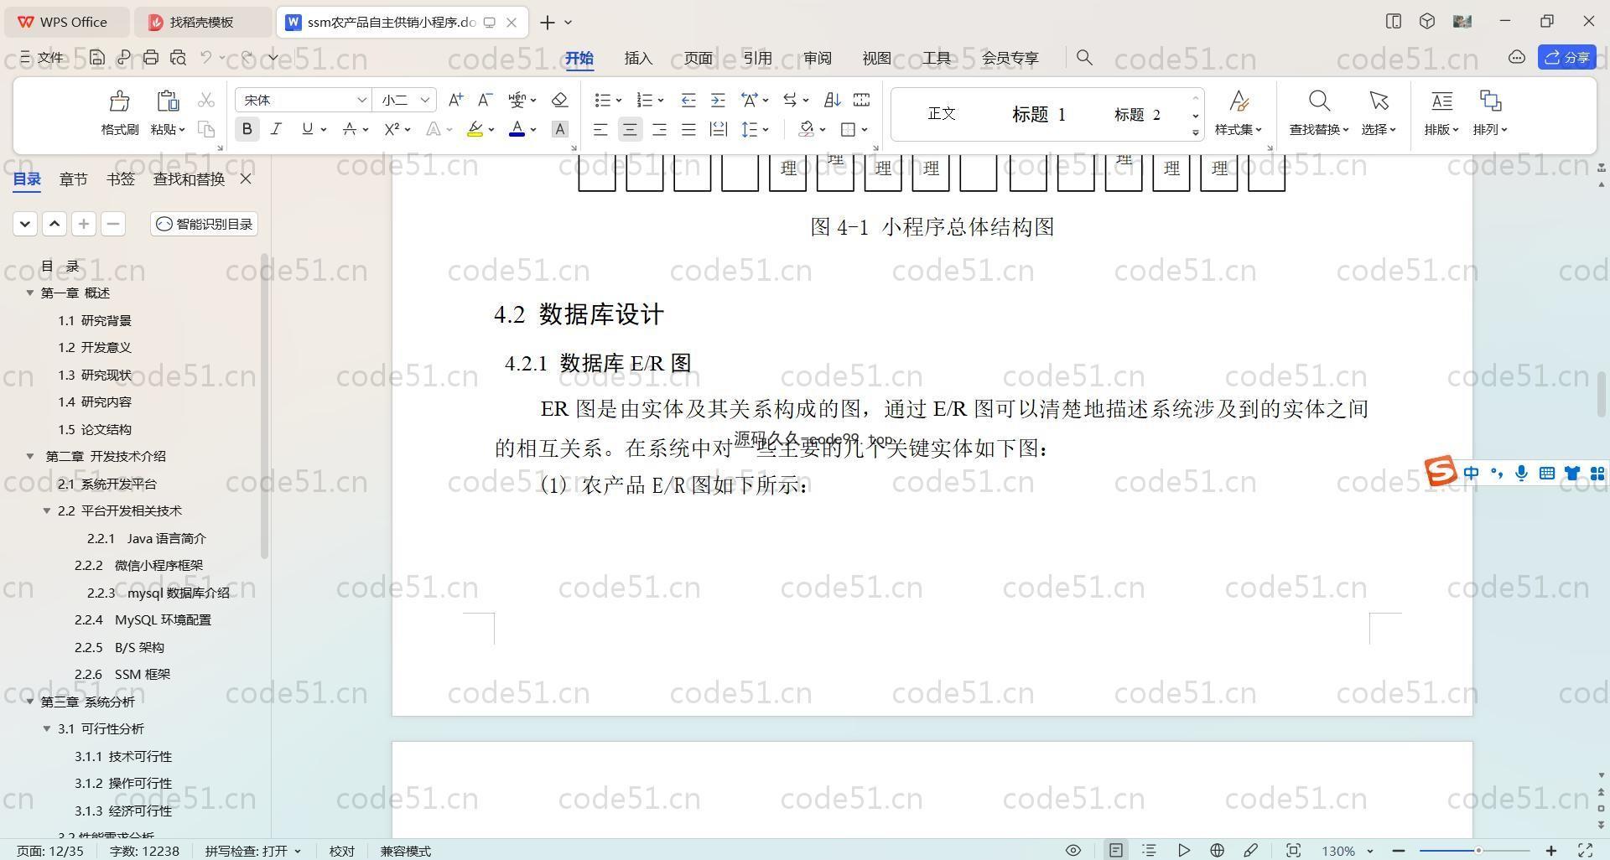Toggle page layout view in status bar

1116,850
